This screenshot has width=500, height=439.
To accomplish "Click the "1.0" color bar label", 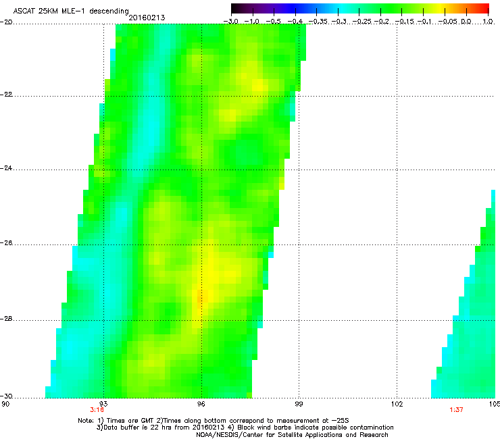I will point(488,22).
